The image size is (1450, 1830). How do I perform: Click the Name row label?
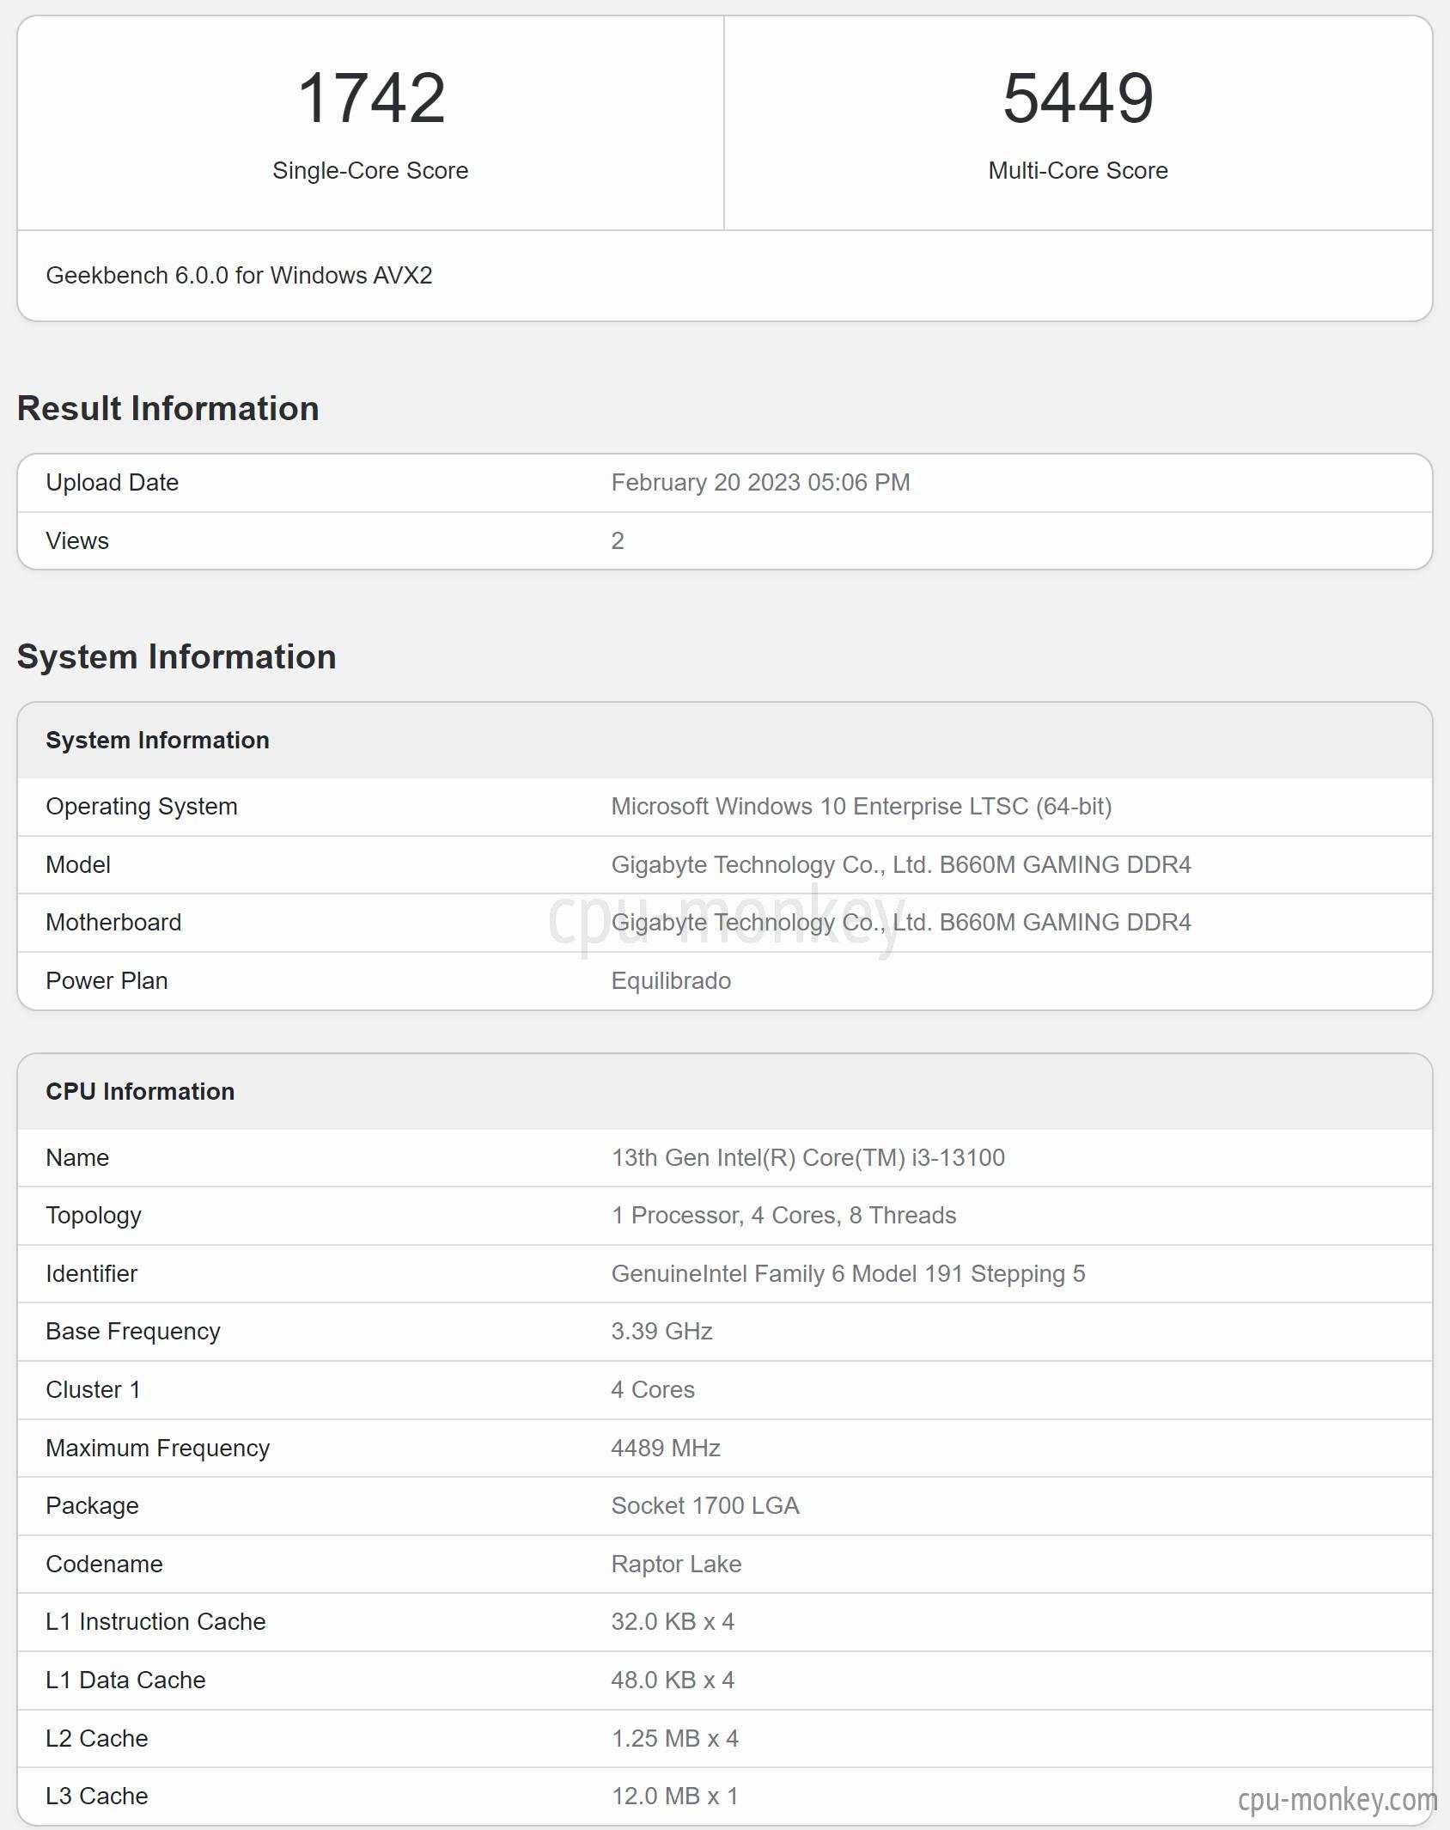pos(77,1157)
